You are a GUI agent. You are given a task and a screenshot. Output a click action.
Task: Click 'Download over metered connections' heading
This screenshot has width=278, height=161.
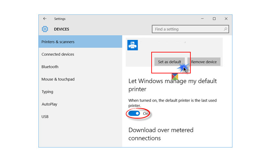[161, 134]
